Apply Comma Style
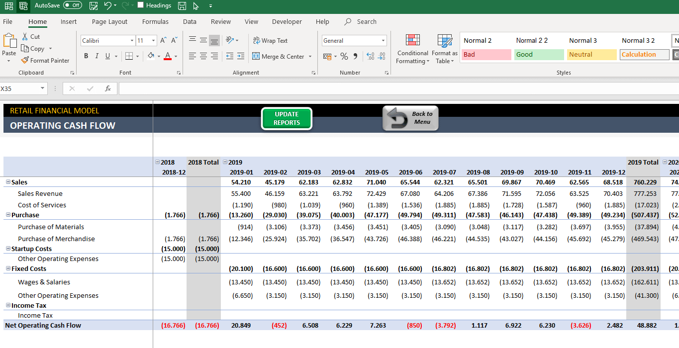The height and width of the screenshot is (348, 679). [x=355, y=56]
